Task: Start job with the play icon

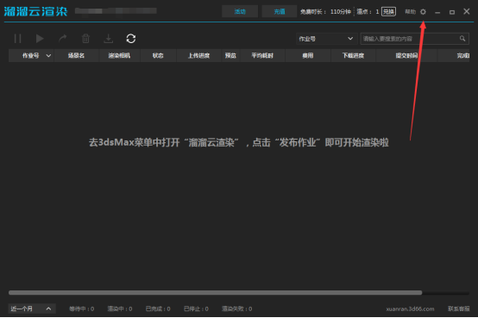Action: click(40, 39)
